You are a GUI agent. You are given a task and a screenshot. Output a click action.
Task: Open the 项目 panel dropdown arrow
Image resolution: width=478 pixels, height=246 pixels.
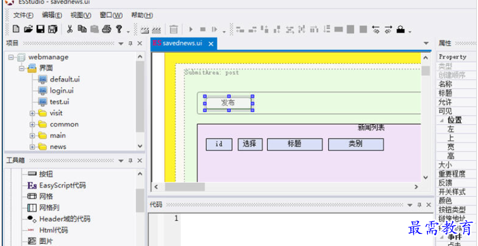click(121, 44)
